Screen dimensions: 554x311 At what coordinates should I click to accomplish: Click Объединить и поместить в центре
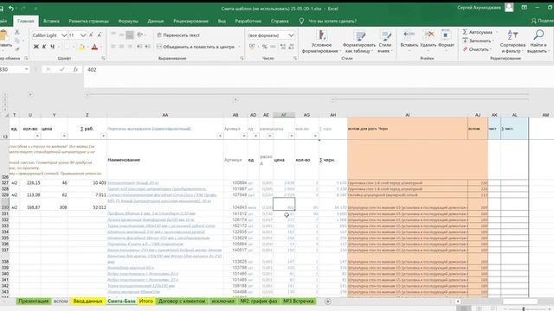pos(196,47)
